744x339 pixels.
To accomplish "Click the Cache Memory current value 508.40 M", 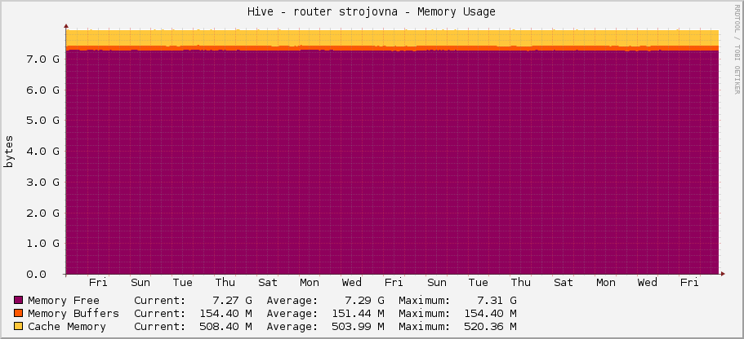I will coord(226,326).
